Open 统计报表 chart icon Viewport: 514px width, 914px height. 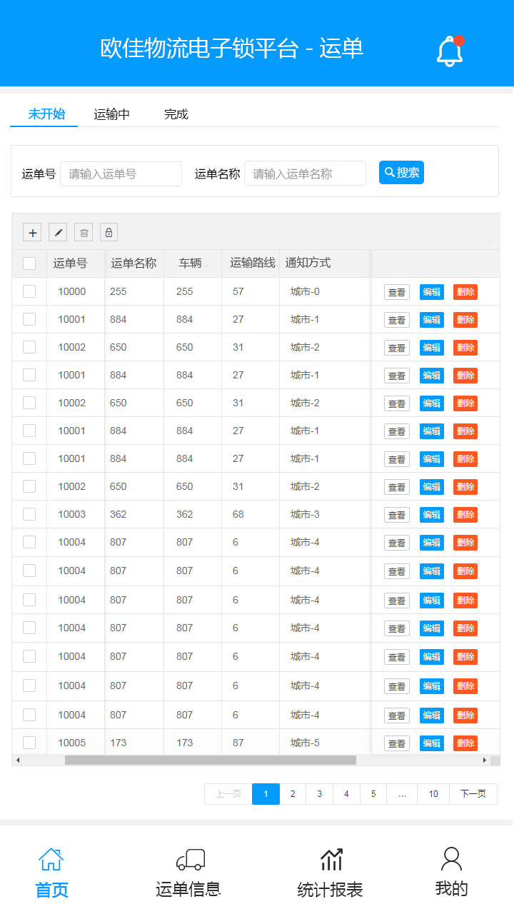[331, 859]
